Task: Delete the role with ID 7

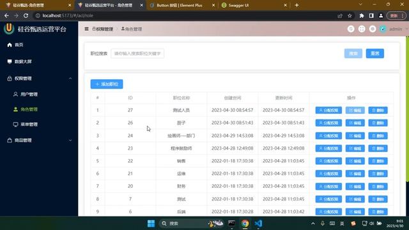Action: click(378, 199)
